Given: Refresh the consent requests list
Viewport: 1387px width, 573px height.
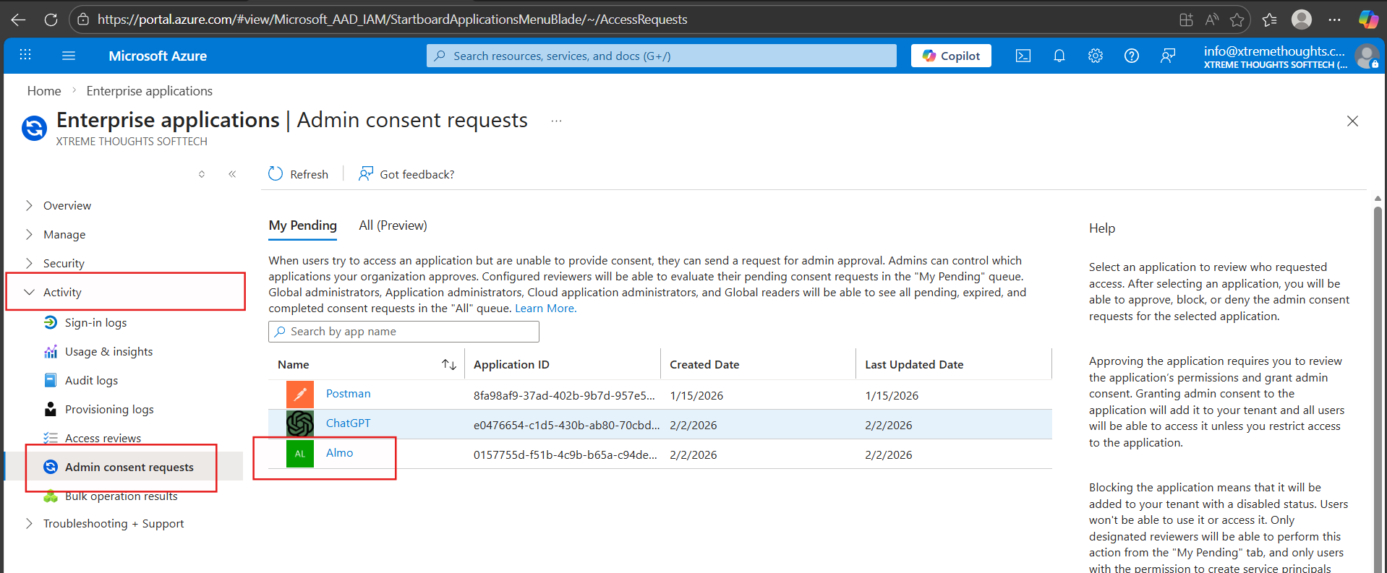Looking at the screenshot, I should (x=298, y=174).
